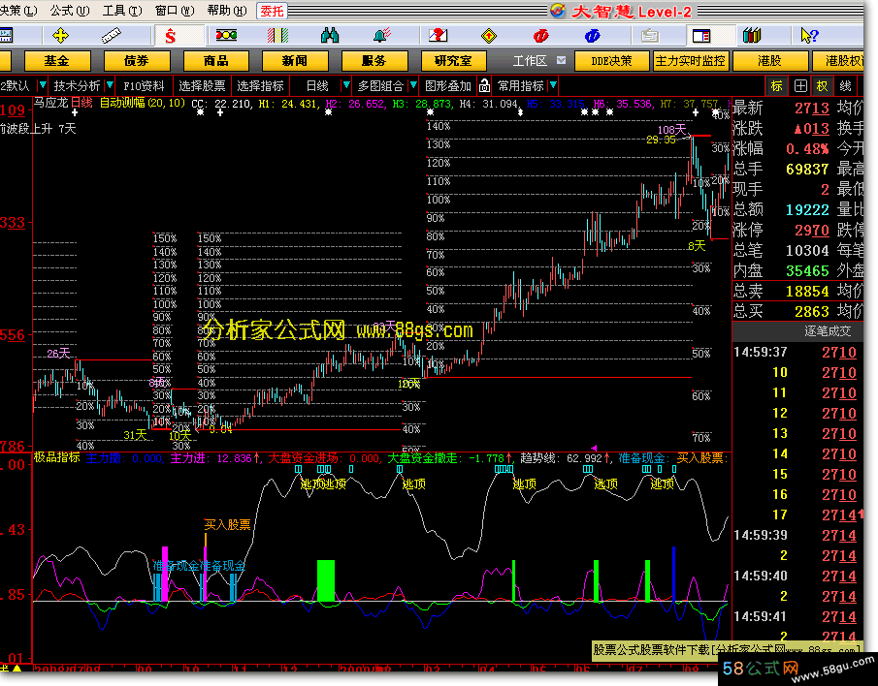Click the 大智慧 globe logo icon
This screenshot has height=686, width=878.
pos(558,10)
